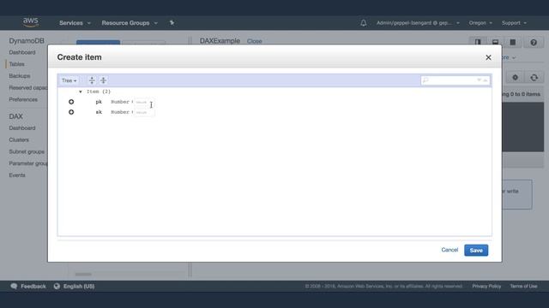The width and height of the screenshot is (549, 308).
Task: Go to Backups in sidebar
Action: tap(19, 76)
